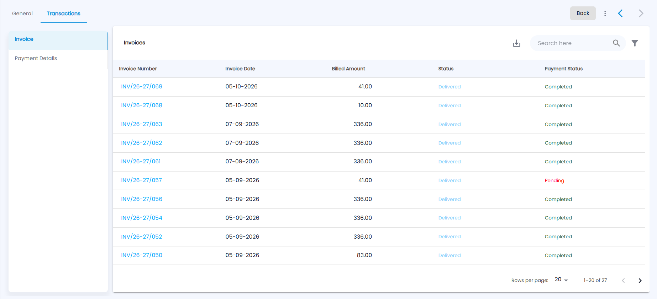The image size is (657, 299).
Task: Click the search magnifier icon
Action: click(616, 43)
